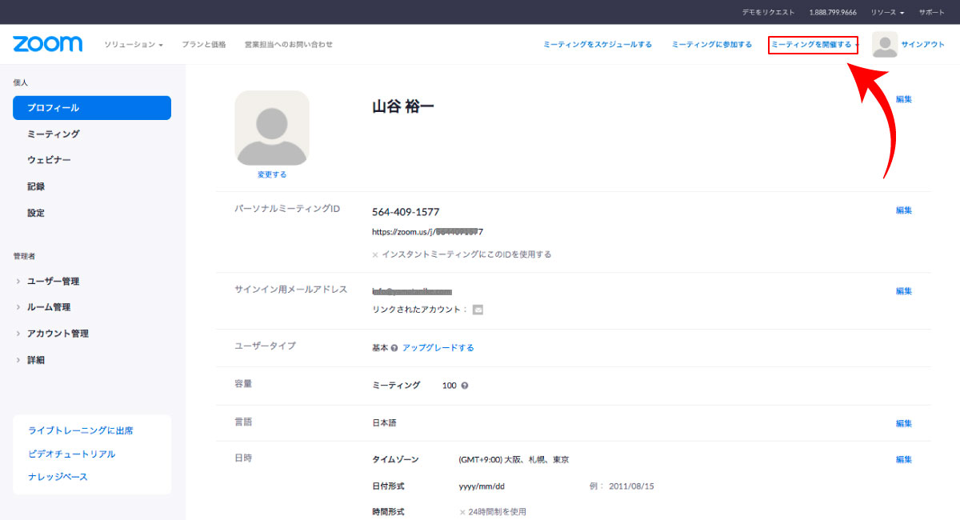The height and width of the screenshot is (520, 960).
Task: Click the user avatar icon in header
Action: [x=885, y=45]
